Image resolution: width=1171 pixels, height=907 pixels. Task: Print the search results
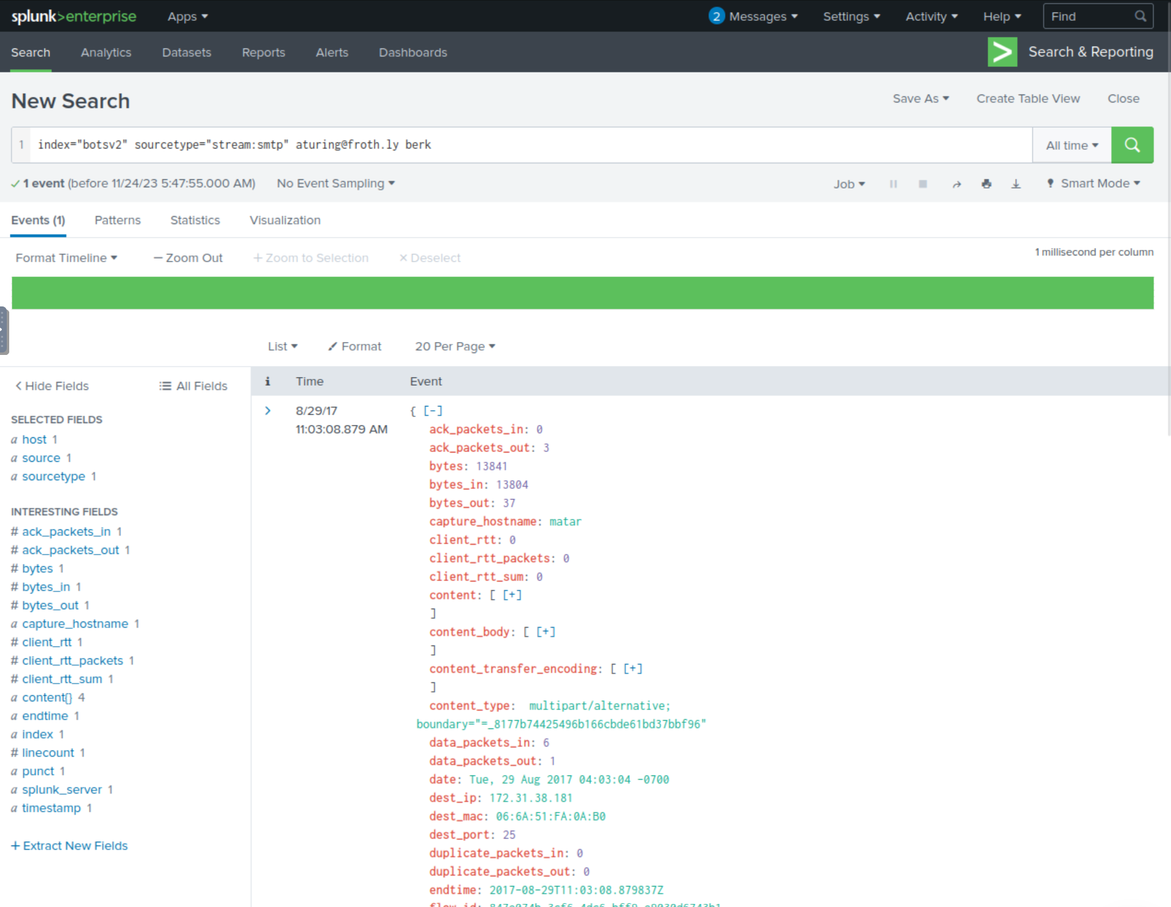tap(987, 184)
